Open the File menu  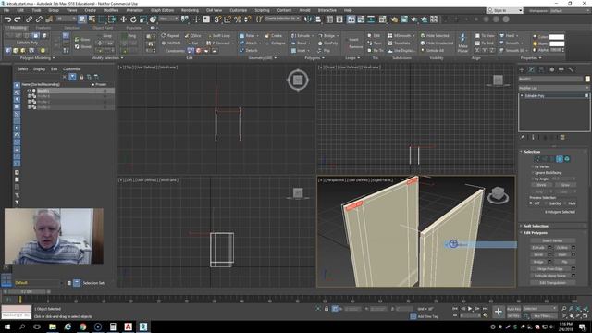6,10
